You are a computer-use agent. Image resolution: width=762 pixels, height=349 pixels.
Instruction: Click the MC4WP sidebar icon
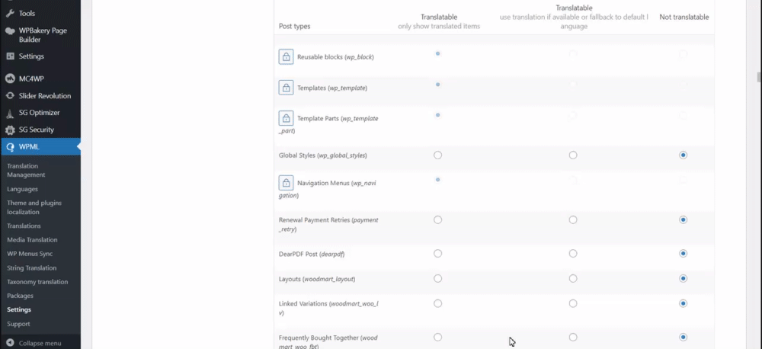point(10,78)
